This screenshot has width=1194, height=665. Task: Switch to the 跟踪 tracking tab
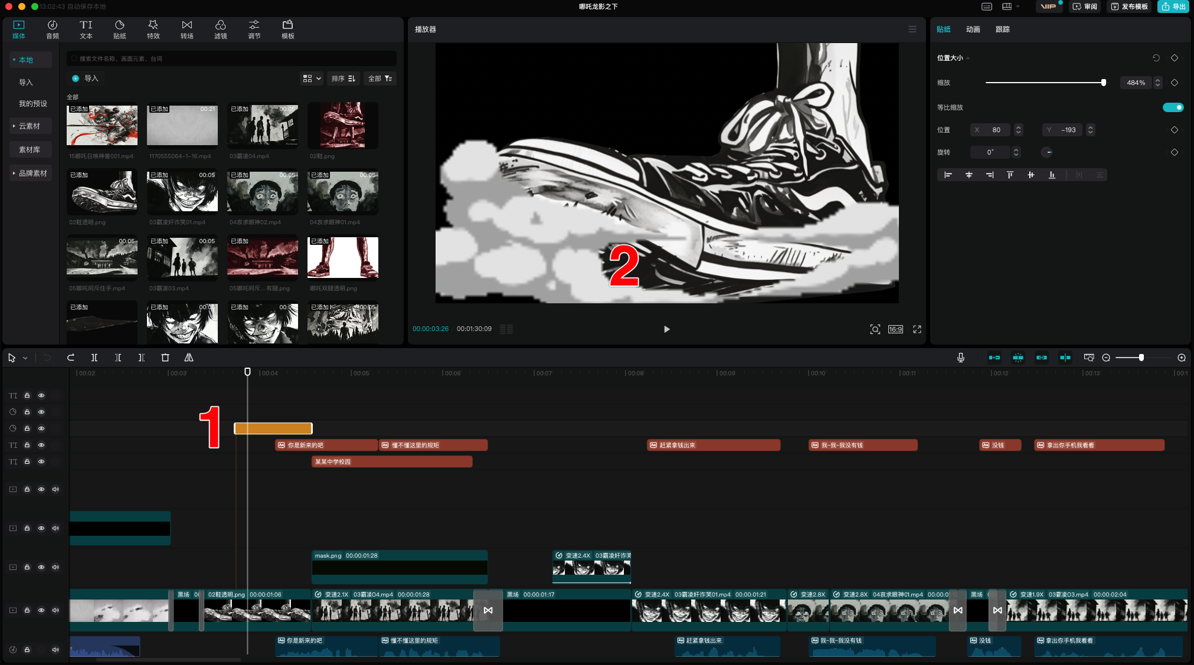(1003, 30)
